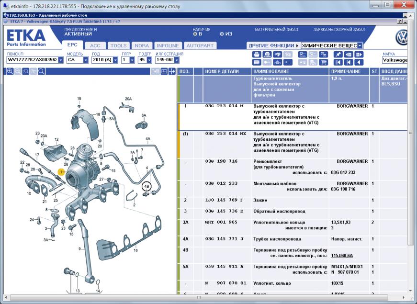Switch to the ACC tab

coord(95,45)
